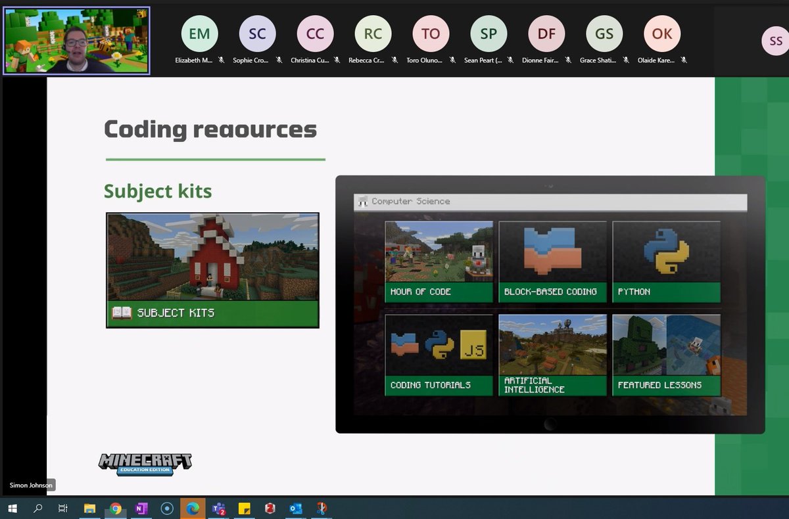Viewport: 789px width, 519px height.
Task: Select Rebecca Cr participant avatar RC
Action: pos(373,34)
